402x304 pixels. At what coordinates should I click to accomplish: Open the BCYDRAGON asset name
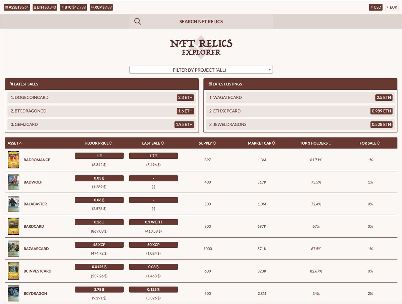[x=35, y=293]
